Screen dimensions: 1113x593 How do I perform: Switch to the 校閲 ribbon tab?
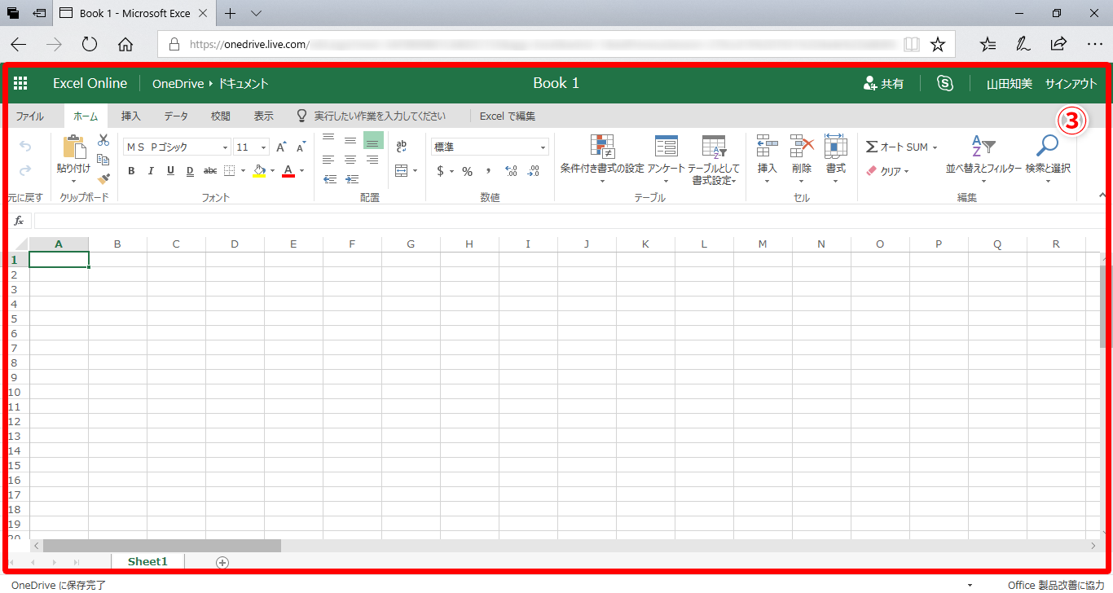(x=221, y=116)
